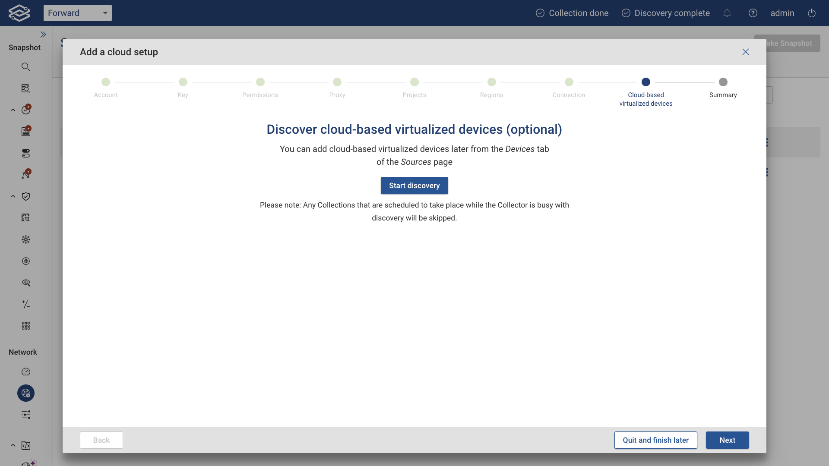The height and width of the screenshot is (466, 829).
Task: Expand the sidebar with the double chevron
Action: (43, 34)
